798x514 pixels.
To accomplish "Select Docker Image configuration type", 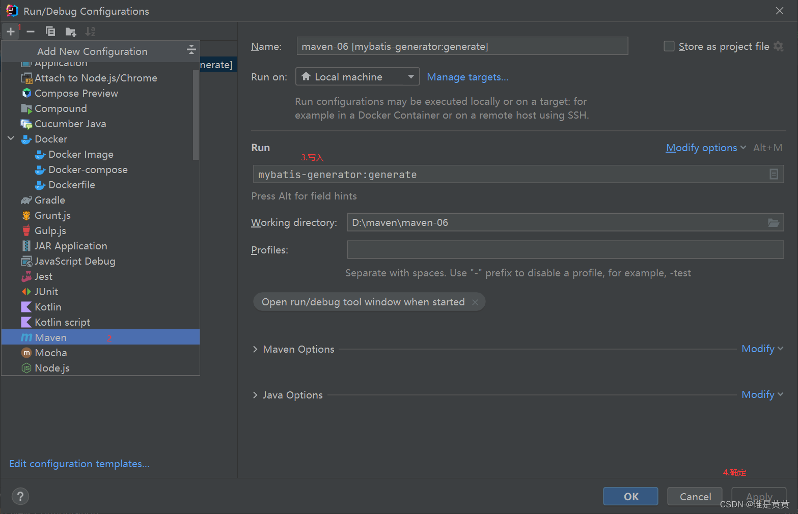I will pos(100,154).
